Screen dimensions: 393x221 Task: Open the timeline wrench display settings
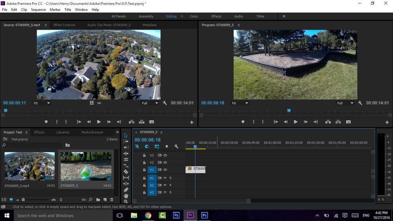176,147
